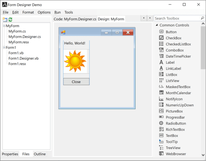This screenshot has height=161, width=206.
Task: Collapse the Common Controls toolbox group
Action: click(157, 25)
